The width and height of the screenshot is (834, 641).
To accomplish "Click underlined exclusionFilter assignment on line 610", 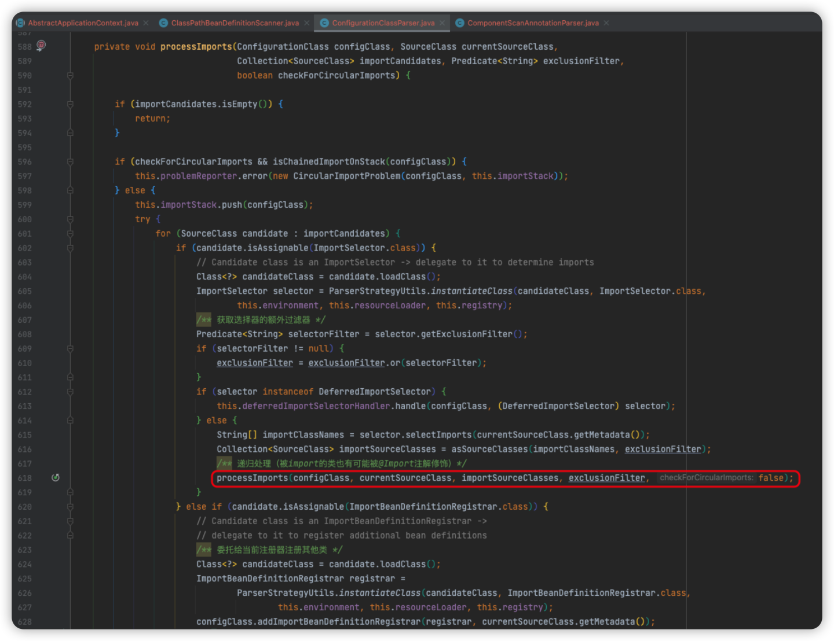I will (255, 363).
